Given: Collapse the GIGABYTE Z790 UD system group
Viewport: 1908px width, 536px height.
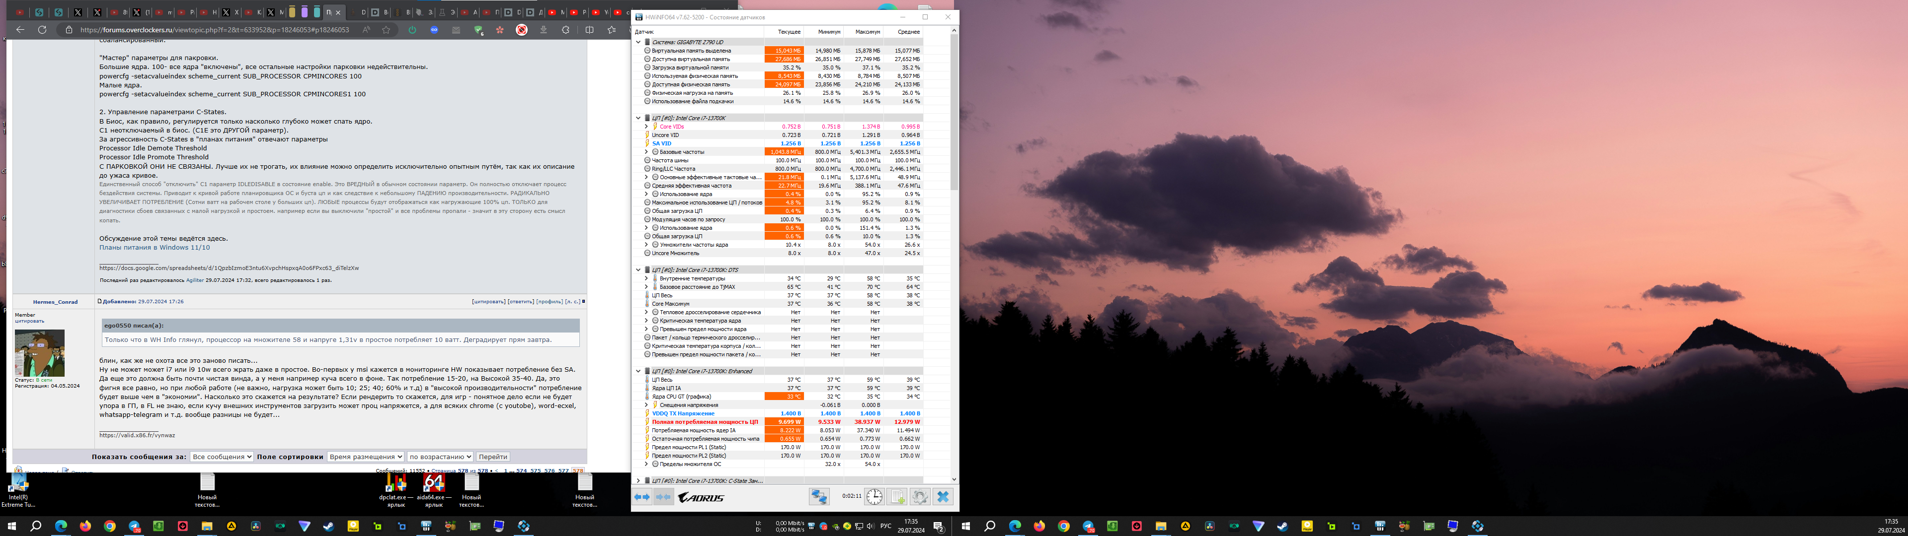Looking at the screenshot, I should (x=638, y=42).
